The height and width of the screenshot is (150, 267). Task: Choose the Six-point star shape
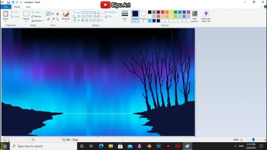click(x=86, y=20)
